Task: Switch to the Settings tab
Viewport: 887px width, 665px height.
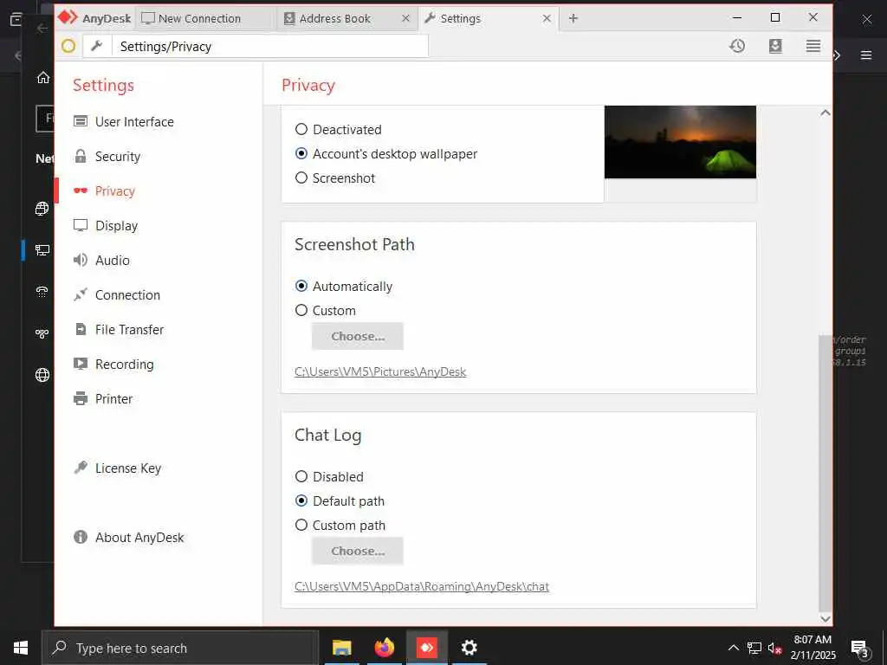Action: tap(488, 19)
